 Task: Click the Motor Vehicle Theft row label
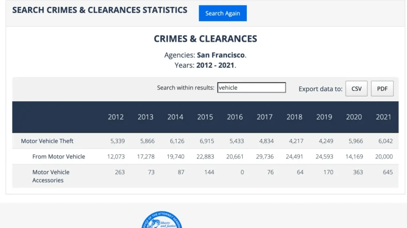coord(47,141)
